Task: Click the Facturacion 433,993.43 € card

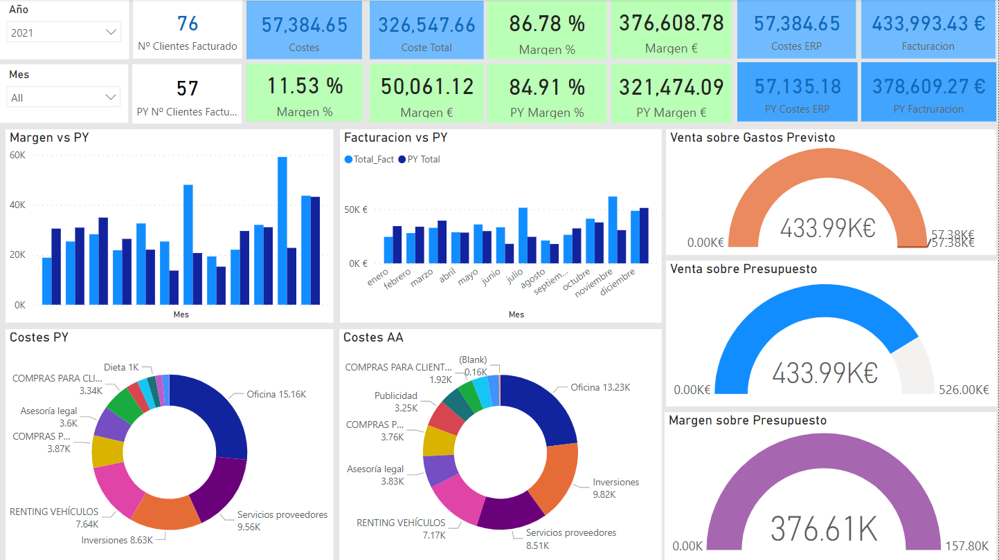Action: pos(928,30)
